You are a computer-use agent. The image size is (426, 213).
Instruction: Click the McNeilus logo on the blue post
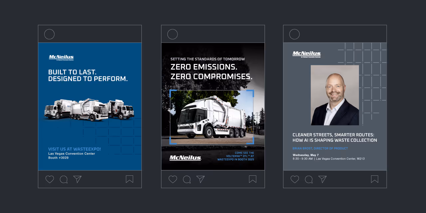[61, 57]
